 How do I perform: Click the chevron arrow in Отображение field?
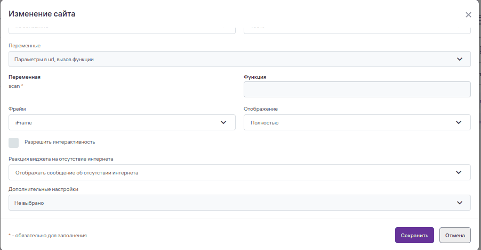(x=459, y=122)
